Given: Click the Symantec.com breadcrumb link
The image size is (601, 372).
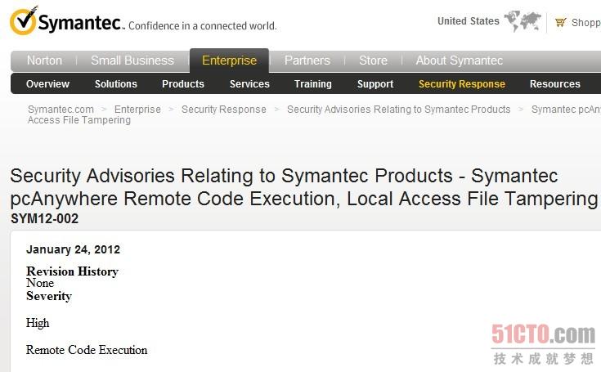Looking at the screenshot, I should 61,109.
